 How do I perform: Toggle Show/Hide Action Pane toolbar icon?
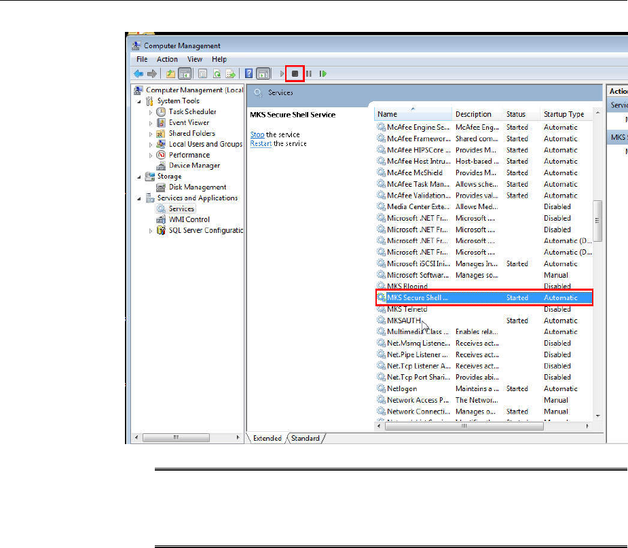(263, 74)
